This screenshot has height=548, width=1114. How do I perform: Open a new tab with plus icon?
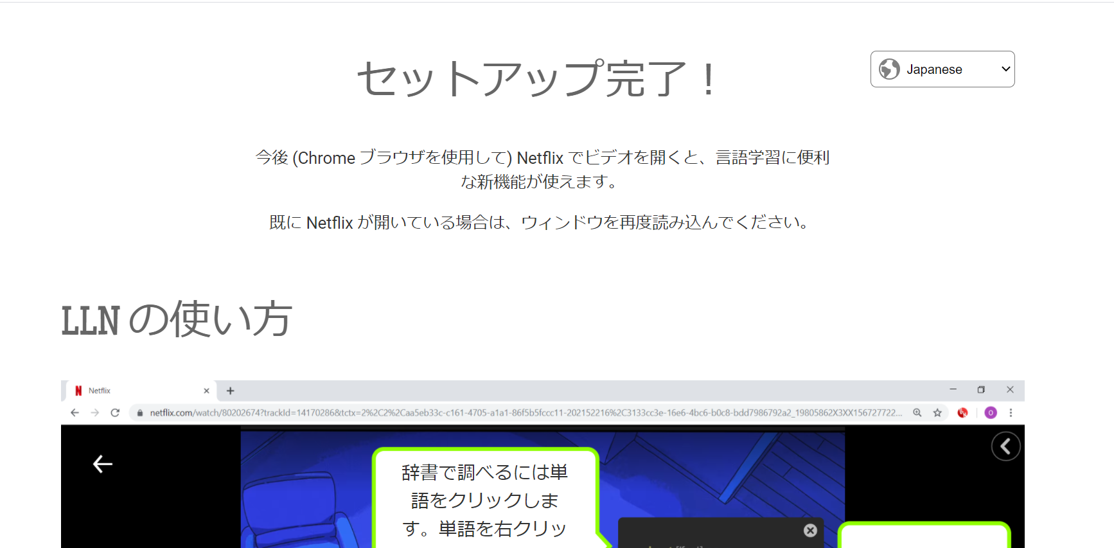(x=231, y=391)
